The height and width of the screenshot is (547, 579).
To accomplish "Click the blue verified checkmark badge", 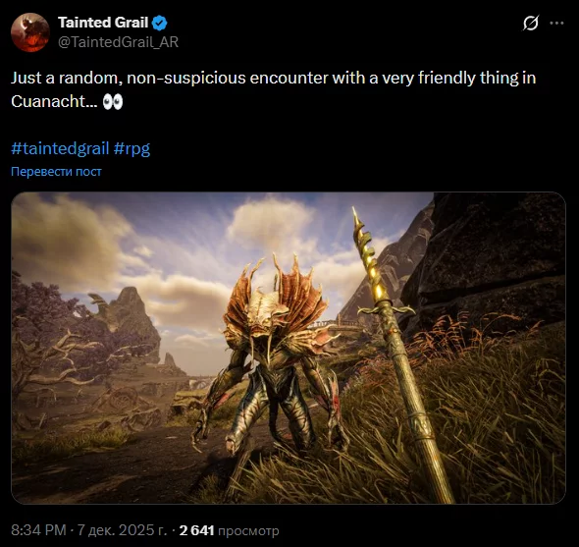I will pyautogui.click(x=160, y=23).
